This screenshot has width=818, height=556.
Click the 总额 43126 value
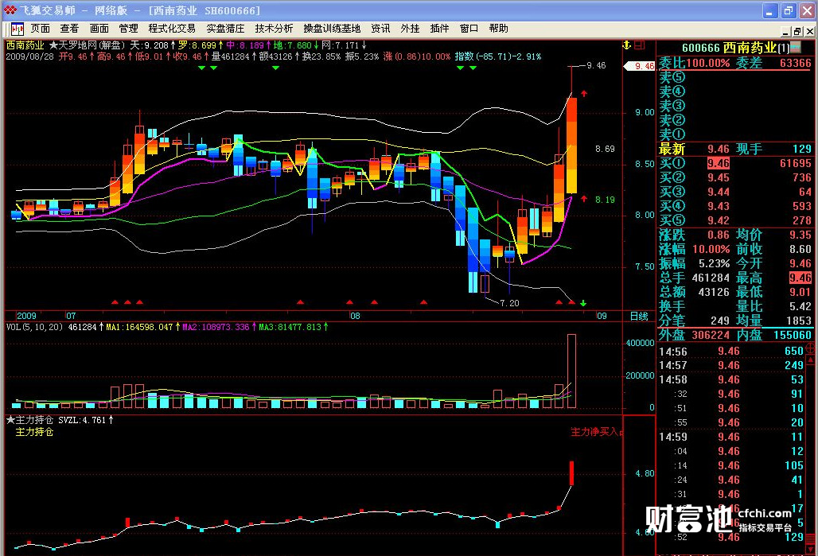714,292
